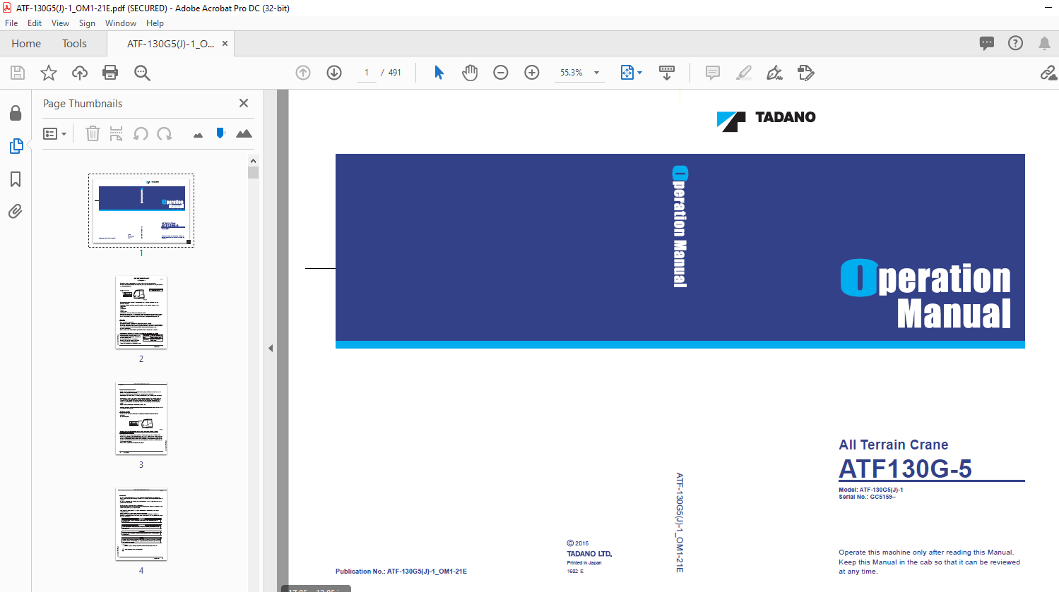Select page 2 thumbnail
Screen dimensions: 1059x592
(x=141, y=312)
